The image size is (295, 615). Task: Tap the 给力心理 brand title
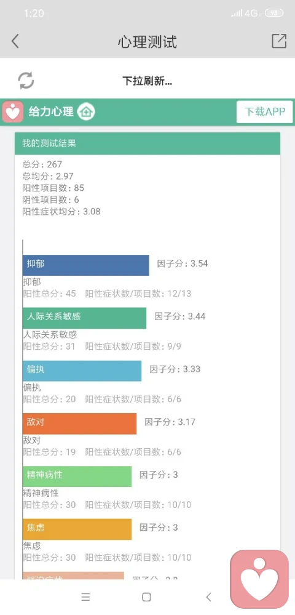click(x=51, y=112)
